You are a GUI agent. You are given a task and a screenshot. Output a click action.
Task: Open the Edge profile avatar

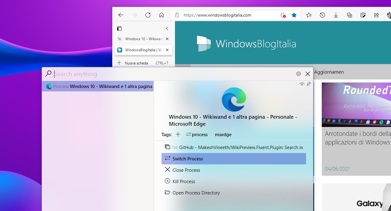tap(389, 15)
